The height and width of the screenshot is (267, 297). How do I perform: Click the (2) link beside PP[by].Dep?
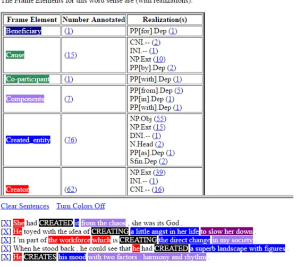tap(172, 68)
